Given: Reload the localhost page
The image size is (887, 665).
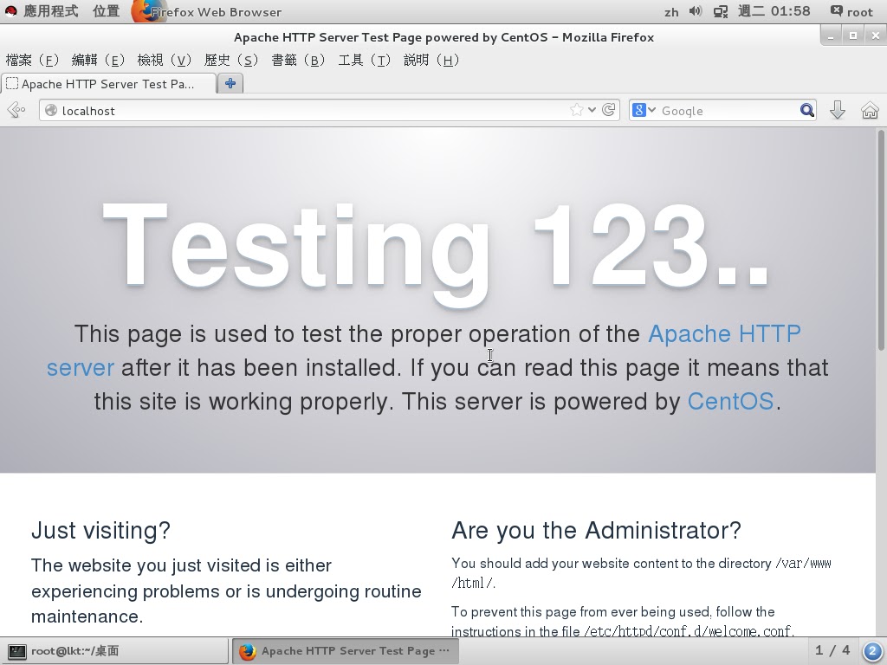Looking at the screenshot, I should (x=609, y=110).
